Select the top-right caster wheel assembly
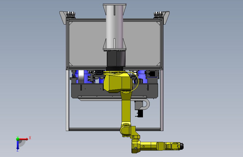This screenshot has width=243, height=157. (158, 15)
